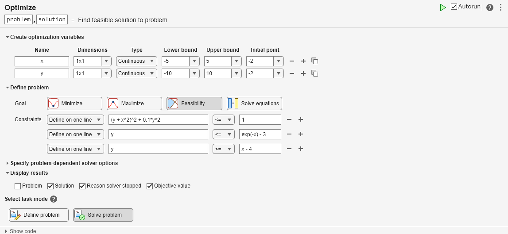This screenshot has width=508, height=234.
Task: Open the three-dot task options menu
Action: tap(500, 8)
